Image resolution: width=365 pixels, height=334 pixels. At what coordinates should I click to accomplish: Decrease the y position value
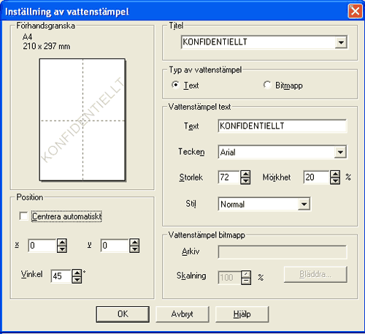134,249
